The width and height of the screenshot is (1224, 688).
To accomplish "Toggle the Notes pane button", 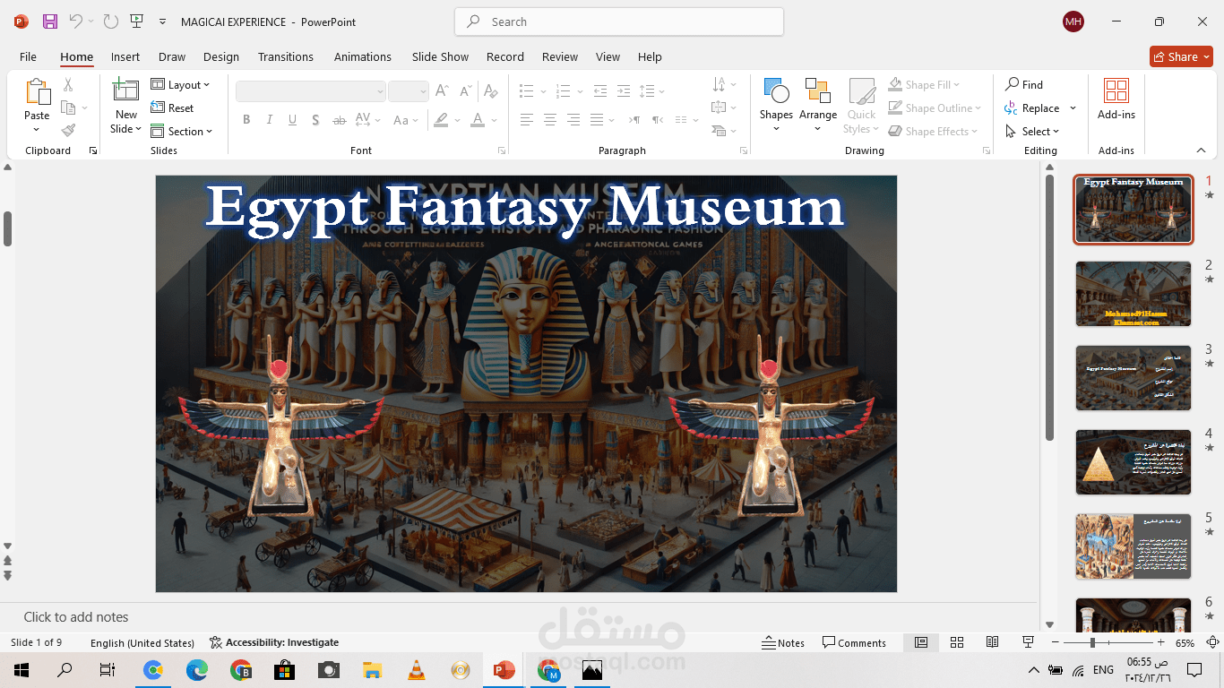I will point(783,642).
